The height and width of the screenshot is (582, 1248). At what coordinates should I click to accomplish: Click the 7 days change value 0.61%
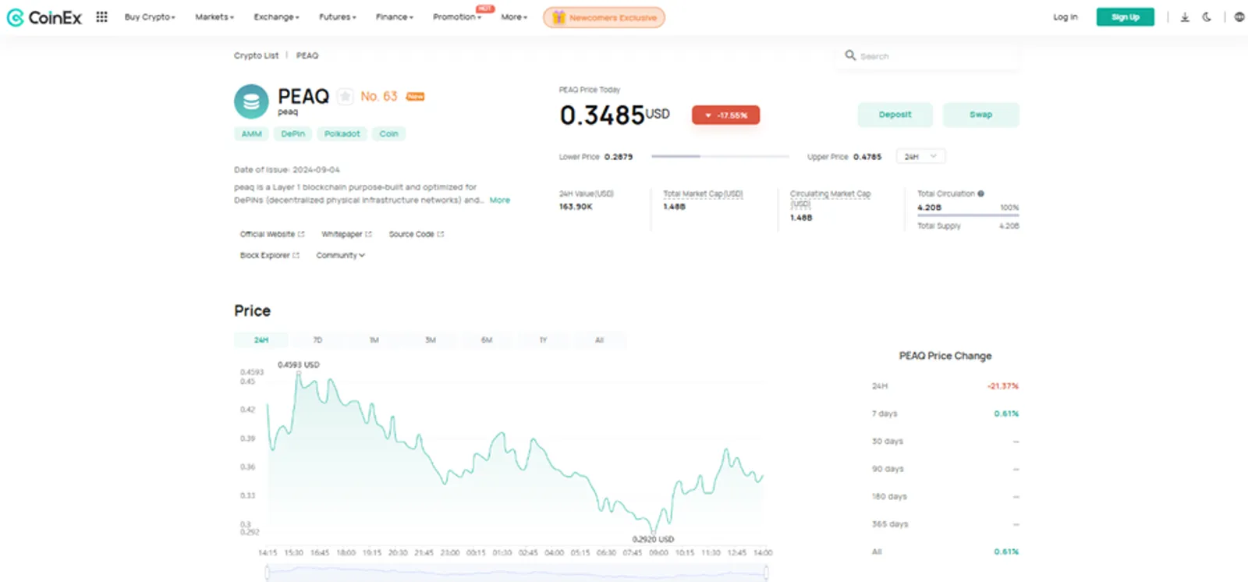[1006, 413]
